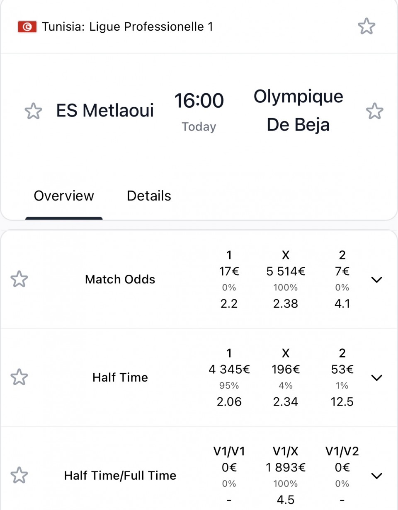Star the Match Odds market
Screen dimensions: 398x510
coord(19,279)
